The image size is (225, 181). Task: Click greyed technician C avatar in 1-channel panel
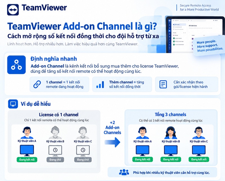[x=83, y=133]
